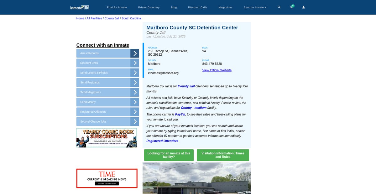Screen dimensions: 376x194
Task: Click the arrow icon beside Registered Offenders
Action: pyautogui.click(x=135, y=112)
